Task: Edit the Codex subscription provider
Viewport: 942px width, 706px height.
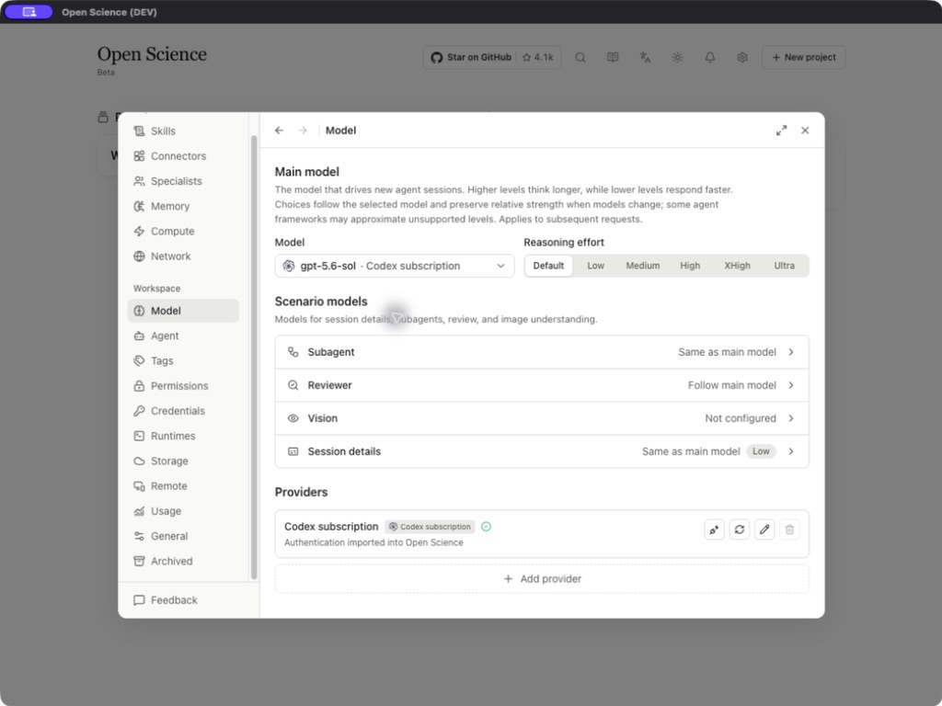Action: [x=764, y=529]
